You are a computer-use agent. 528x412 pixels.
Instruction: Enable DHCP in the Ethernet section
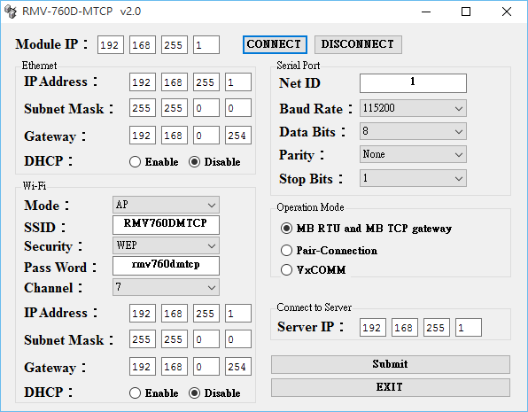pos(135,162)
